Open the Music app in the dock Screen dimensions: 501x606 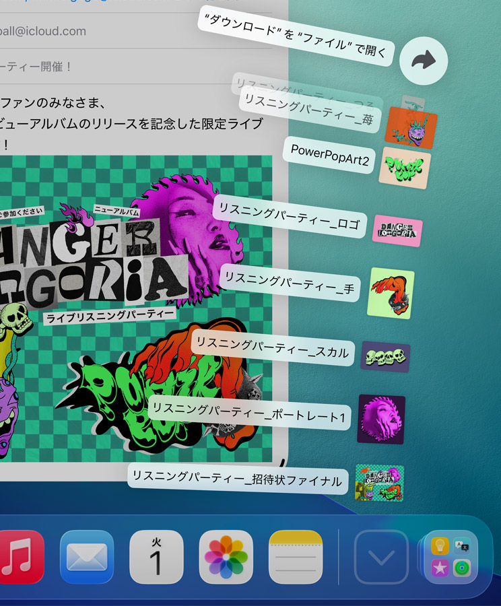coord(20,557)
